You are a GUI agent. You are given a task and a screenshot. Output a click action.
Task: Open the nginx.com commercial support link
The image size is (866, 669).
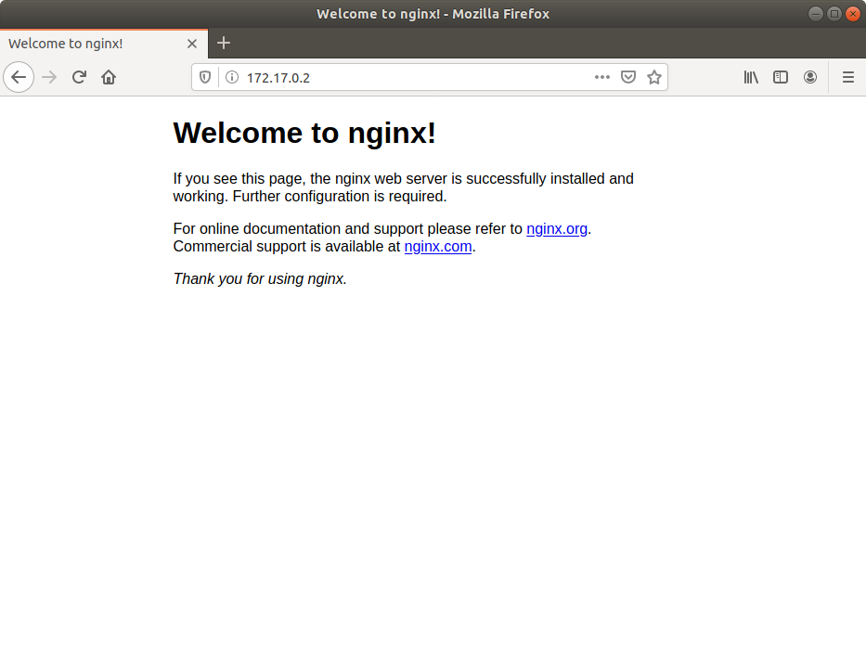click(x=438, y=247)
